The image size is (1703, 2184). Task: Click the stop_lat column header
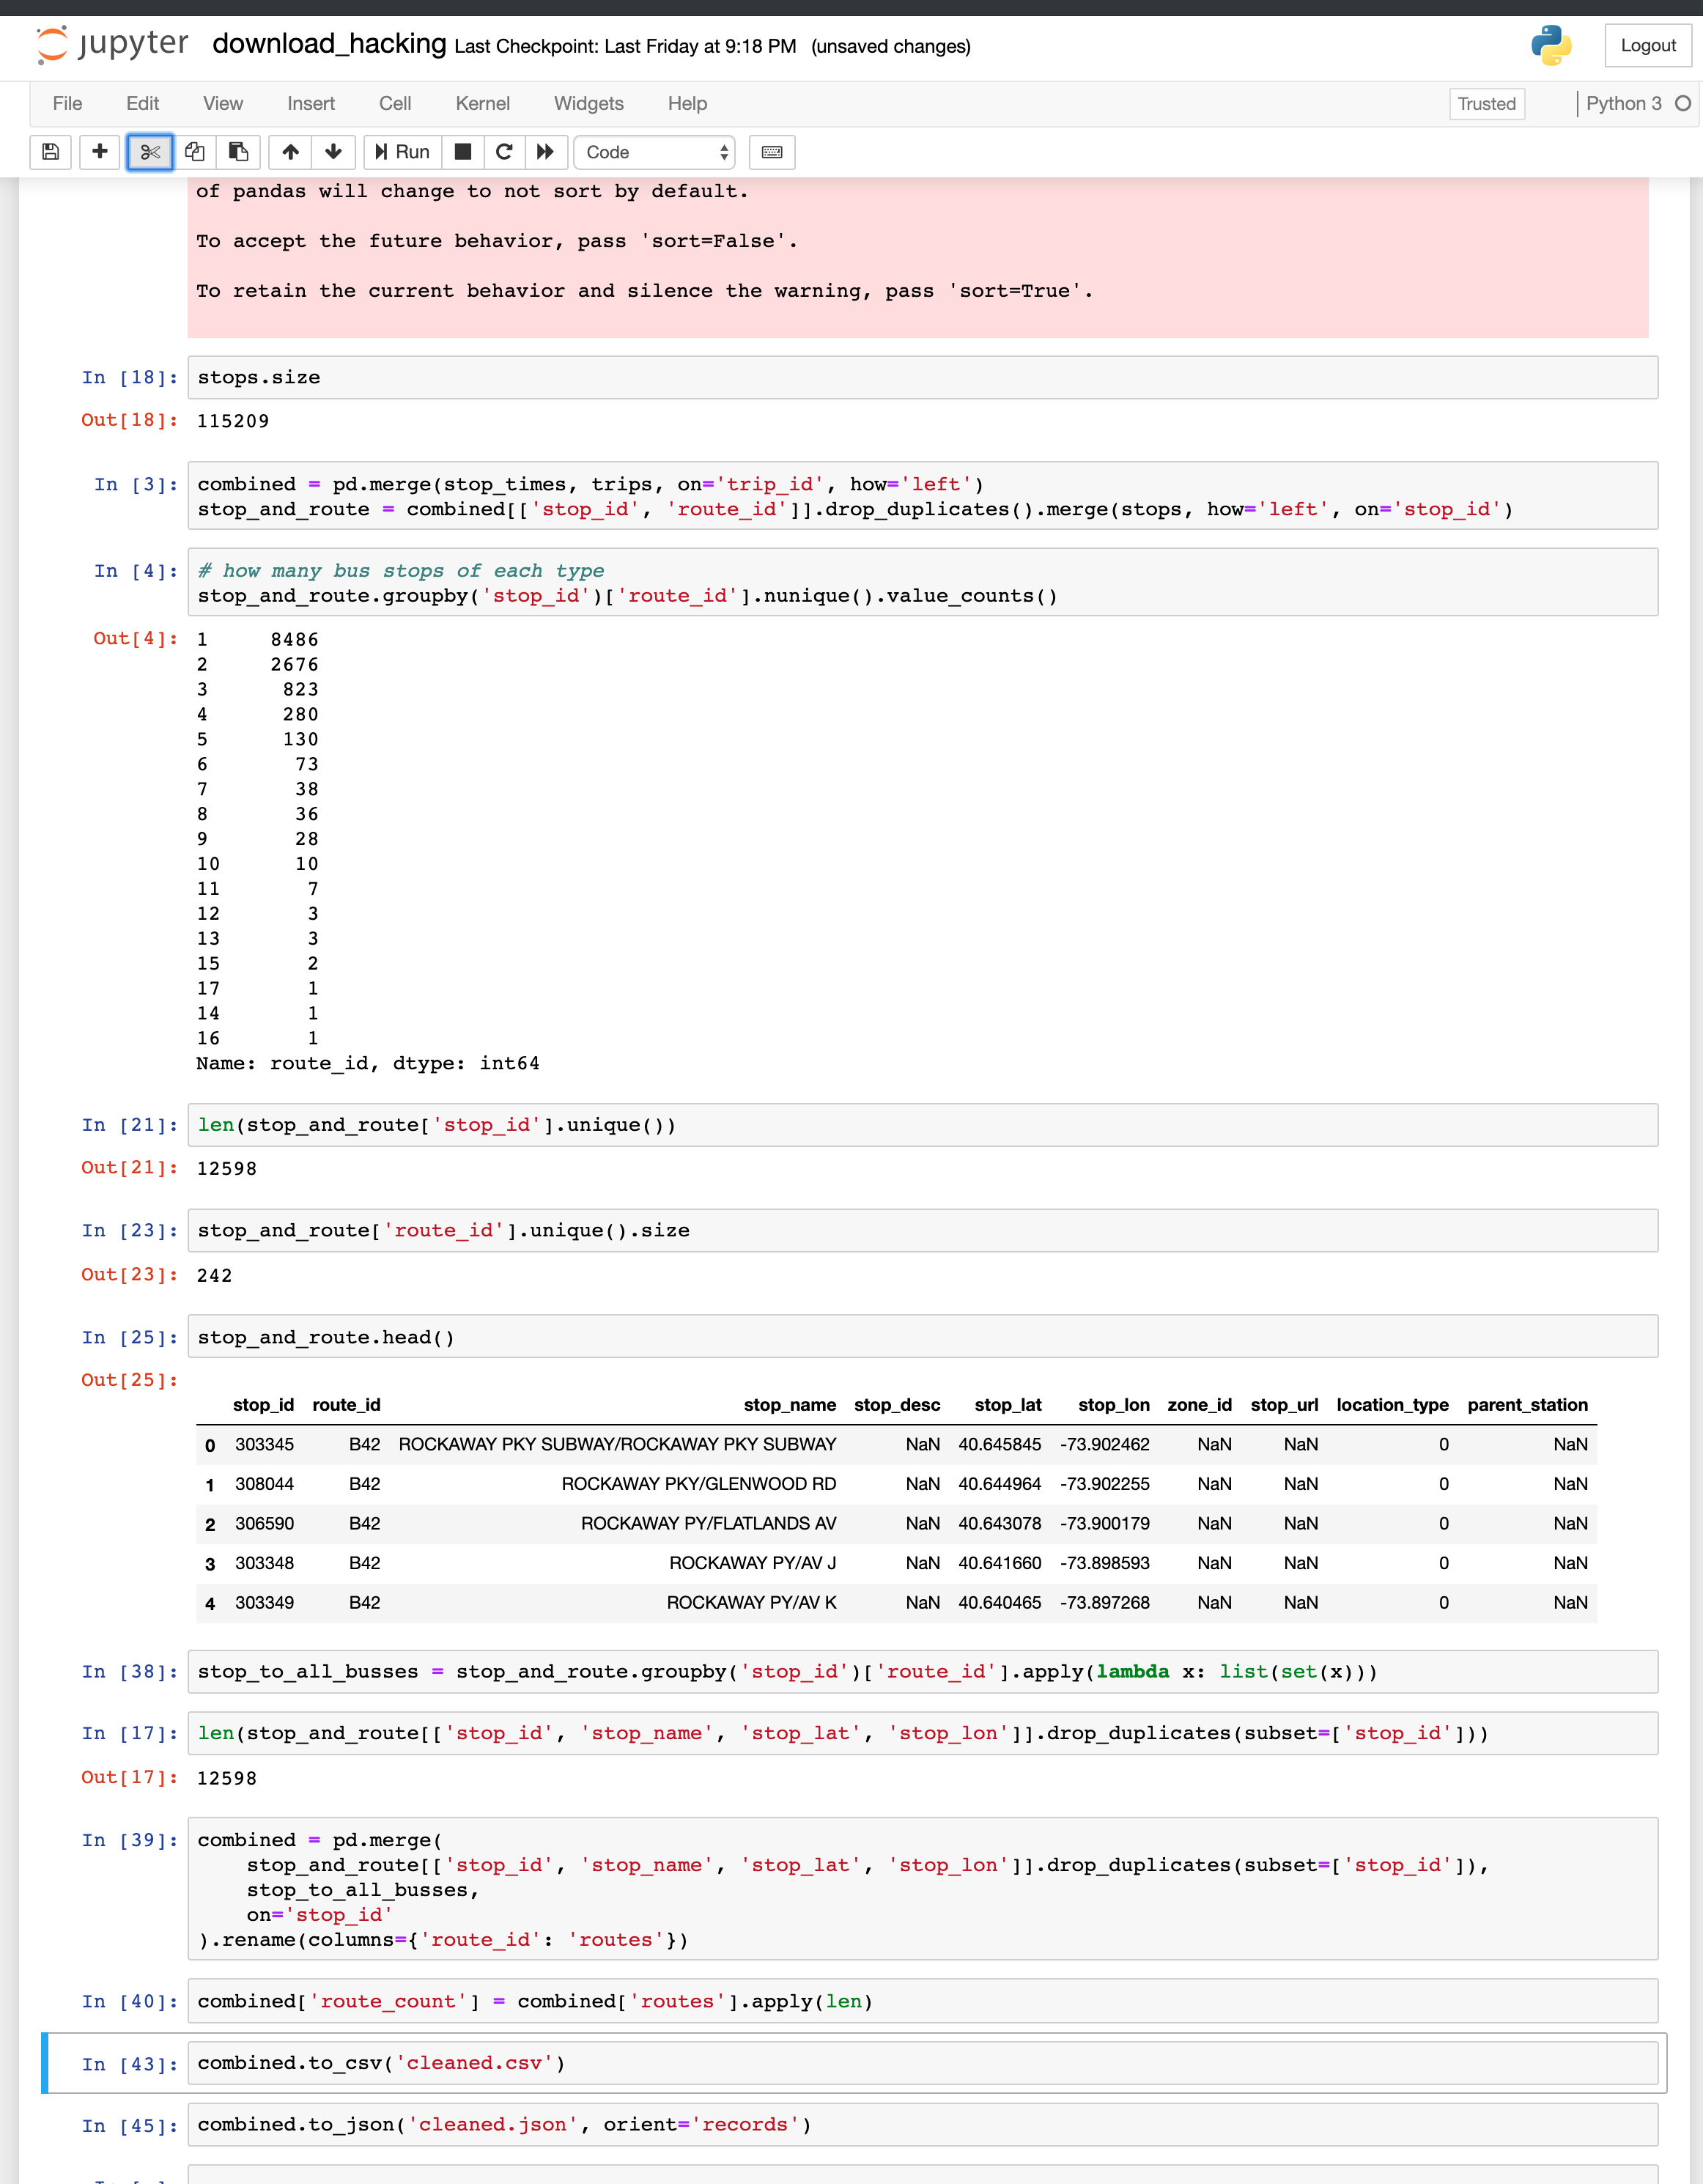1007,1405
